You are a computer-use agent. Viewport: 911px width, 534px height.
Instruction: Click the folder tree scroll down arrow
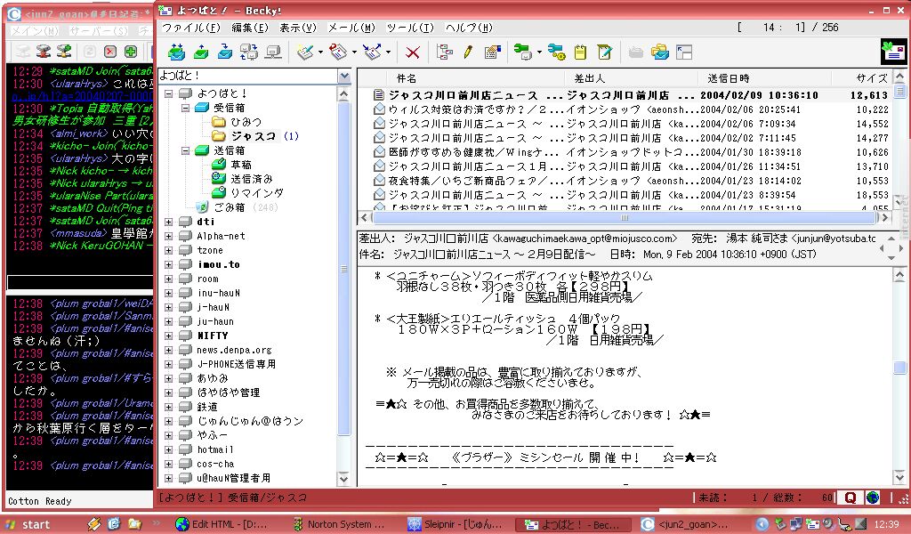click(x=343, y=479)
